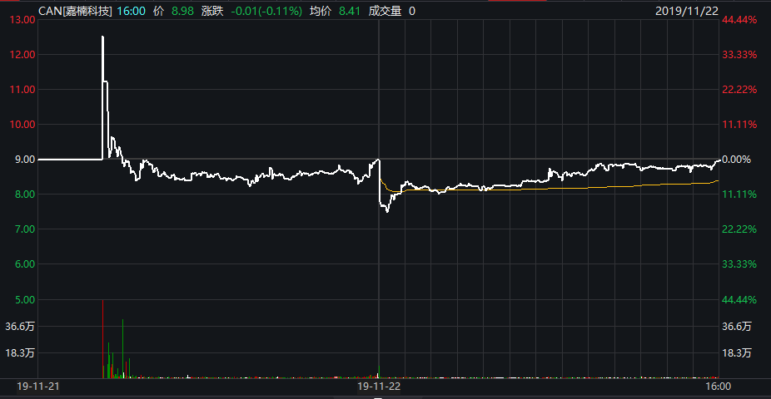Viewport: 771px width, 399px height.
Task: Click the 涨跌 change label
Action: (x=212, y=11)
